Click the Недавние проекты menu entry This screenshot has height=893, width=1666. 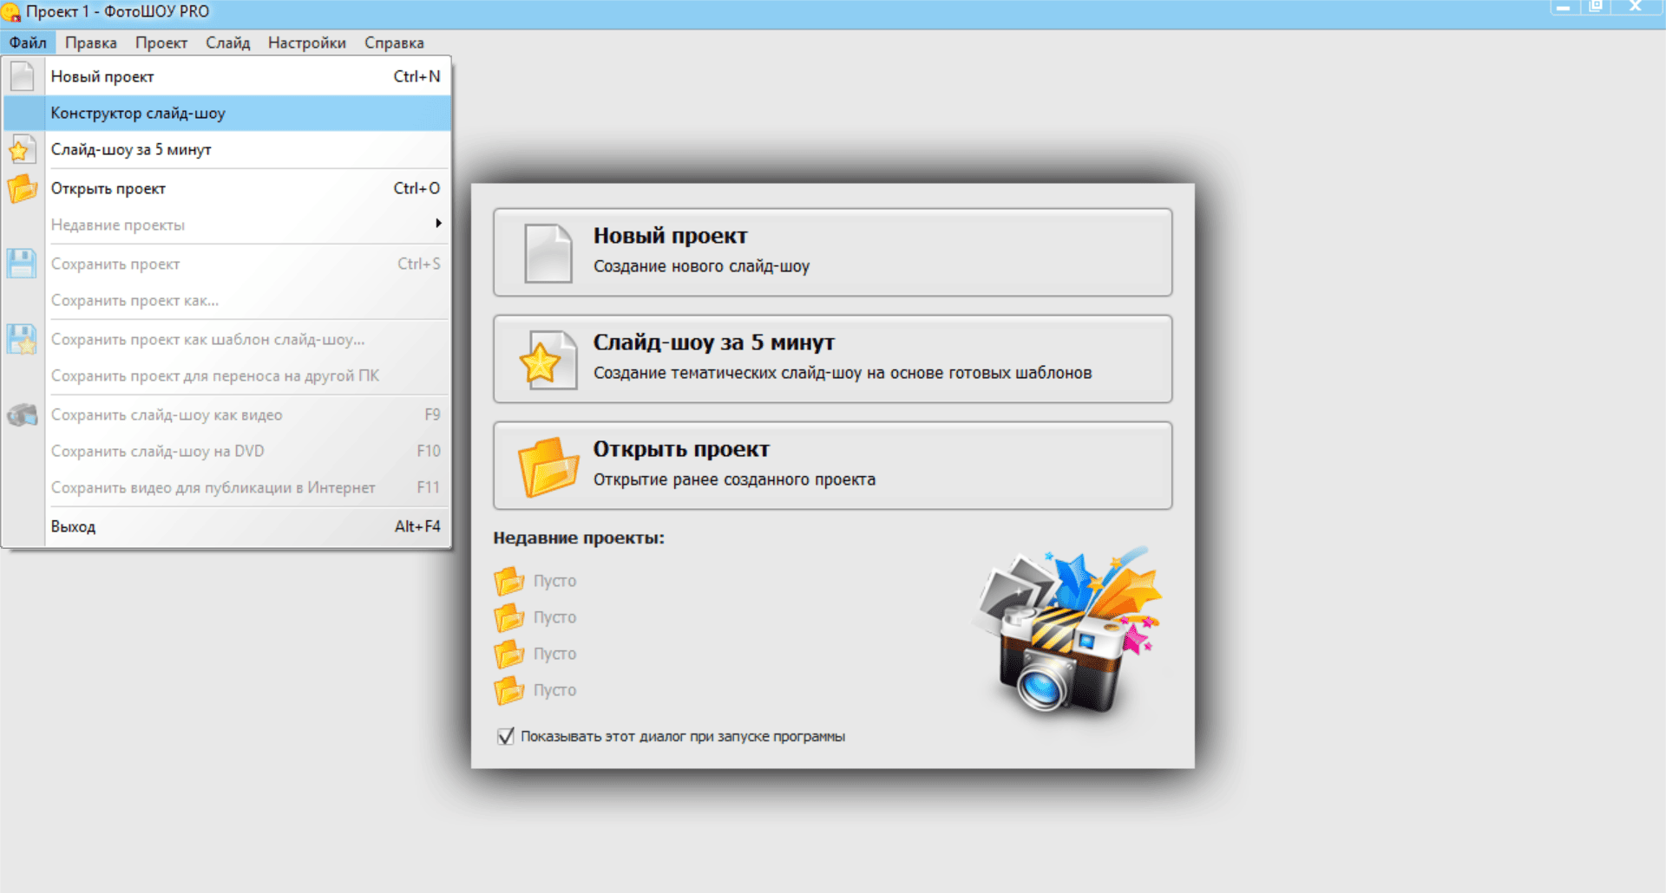click(x=227, y=225)
